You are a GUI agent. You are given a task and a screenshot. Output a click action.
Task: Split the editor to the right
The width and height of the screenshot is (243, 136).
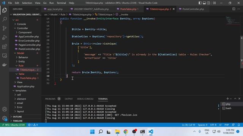(x=234, y=9)
